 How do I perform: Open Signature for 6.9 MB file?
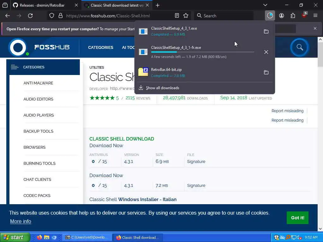(196, 162)
